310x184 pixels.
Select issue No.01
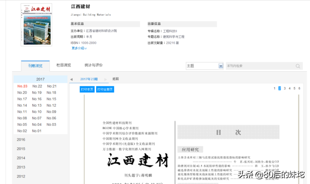click(x=37, y=131)
